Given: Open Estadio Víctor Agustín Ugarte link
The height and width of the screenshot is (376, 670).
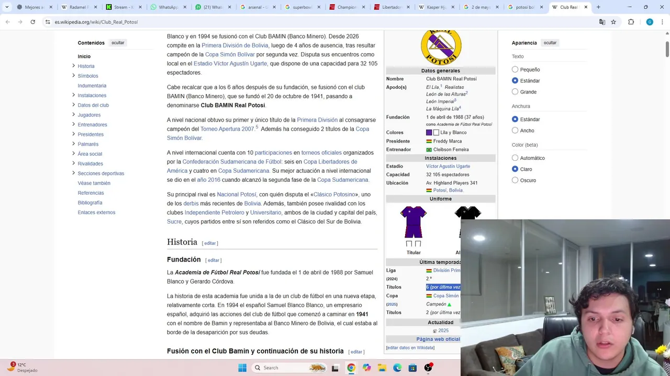Looking at the screenshot, I should coord(230,64).
